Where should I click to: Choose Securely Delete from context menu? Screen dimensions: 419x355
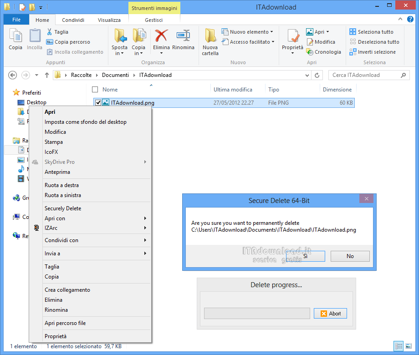tap(97, 208)
